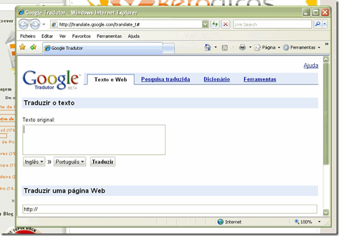The image size is (339, 236).
Task: Click the Live Search box
Action: pyautogui.click(x=272, y=25)
